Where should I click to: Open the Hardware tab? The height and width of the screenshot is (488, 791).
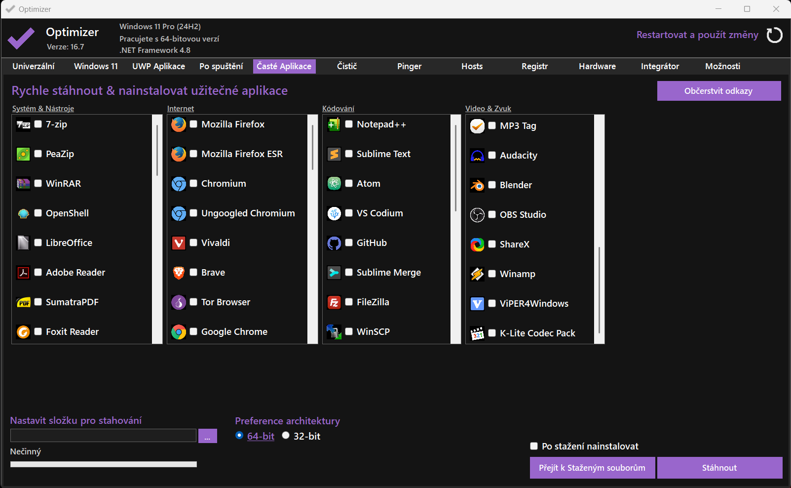[598, 66]
